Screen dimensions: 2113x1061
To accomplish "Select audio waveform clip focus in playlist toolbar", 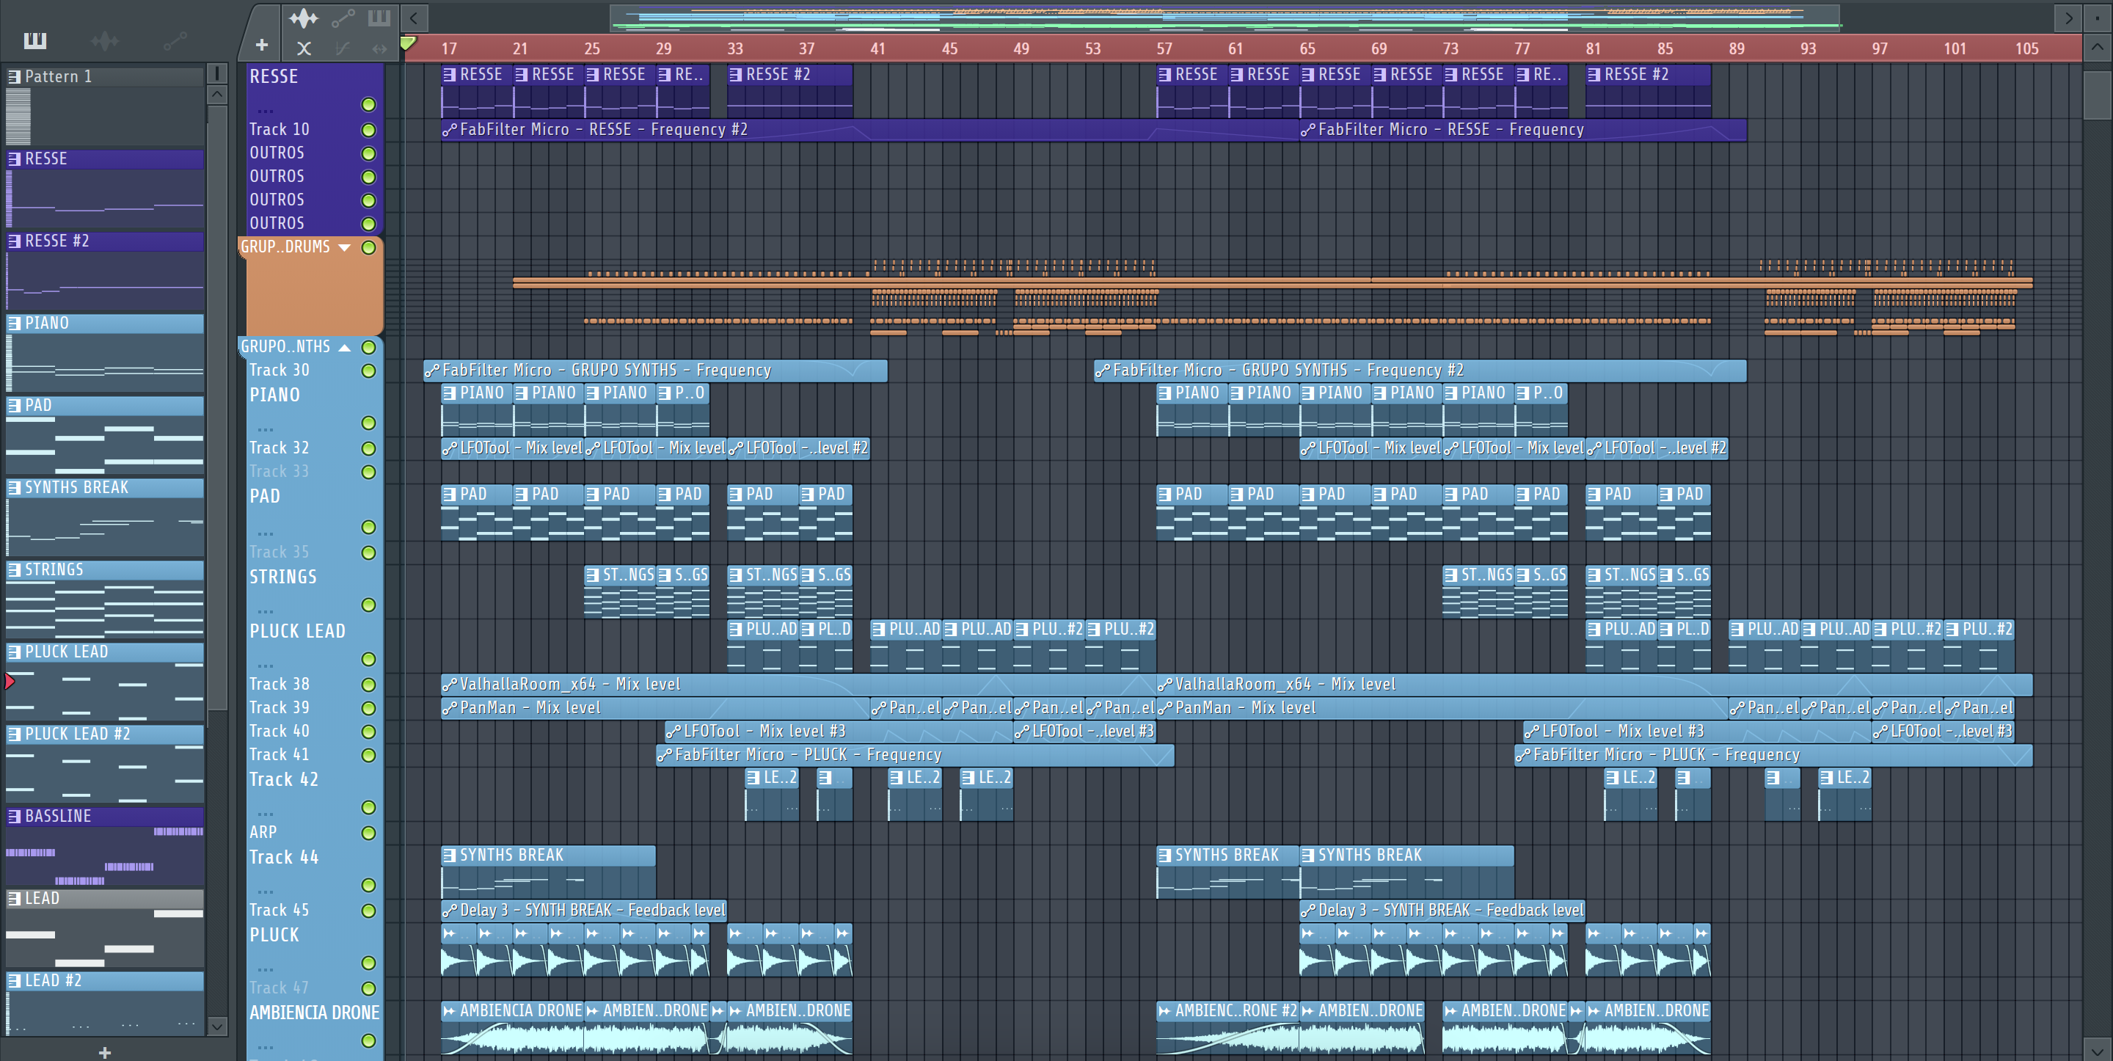I will (x=304, y=17).
